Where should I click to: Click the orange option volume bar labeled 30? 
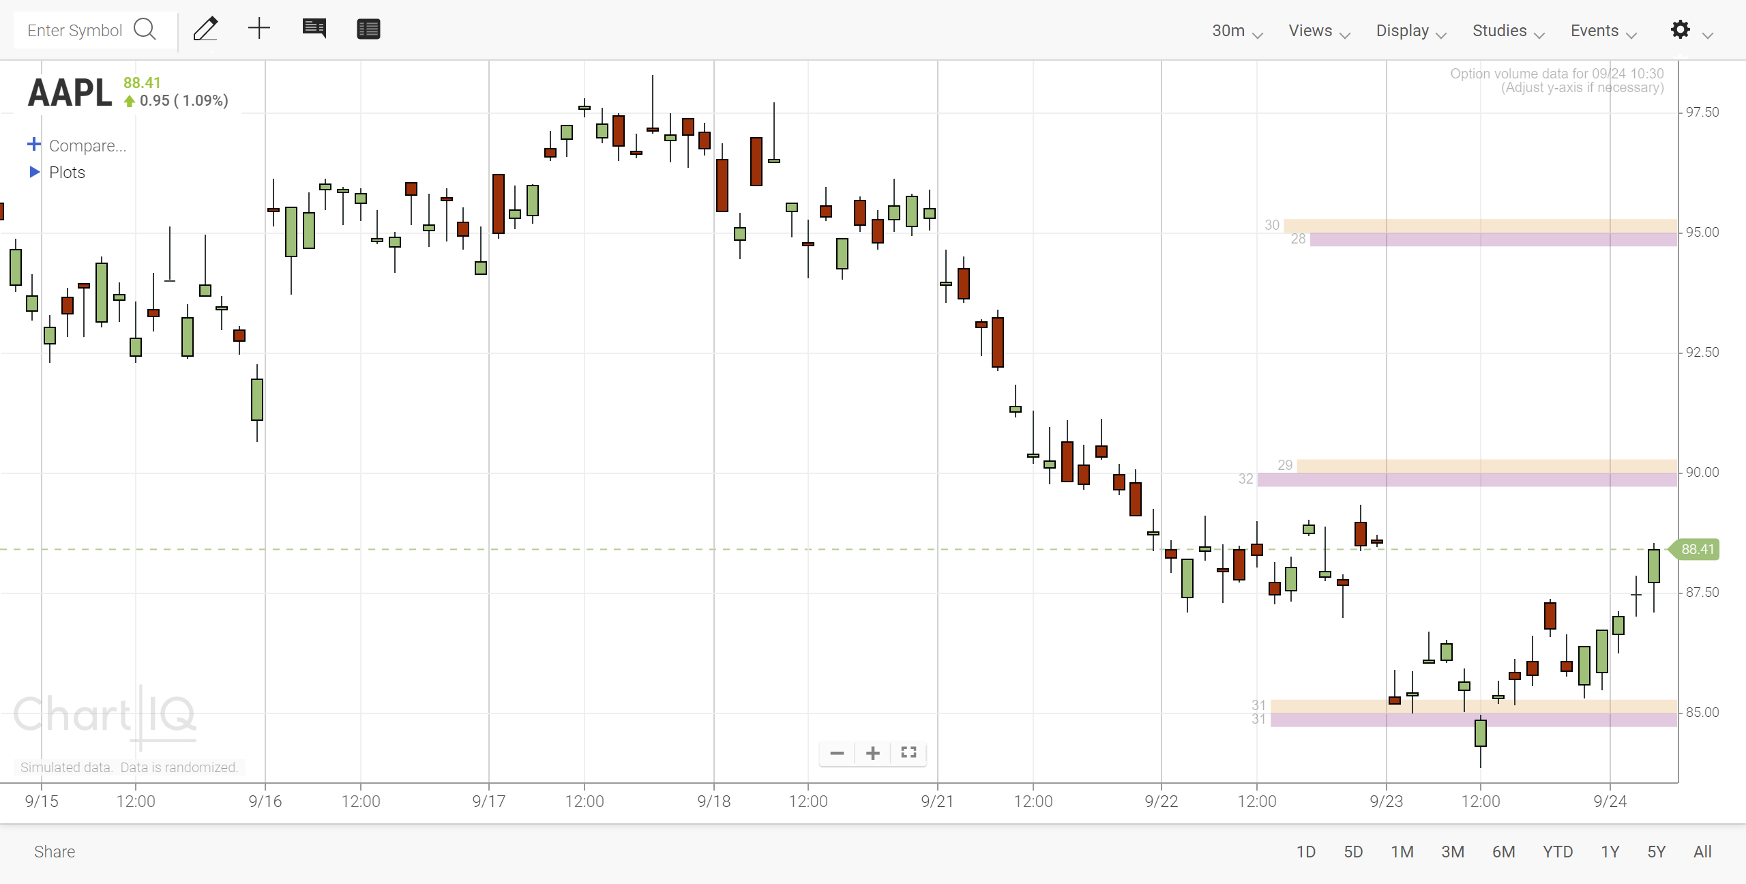1480,226
